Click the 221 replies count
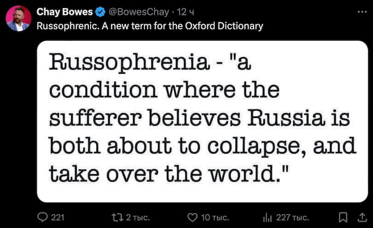Viewport: 373px width, 228px height. point(58,217)
